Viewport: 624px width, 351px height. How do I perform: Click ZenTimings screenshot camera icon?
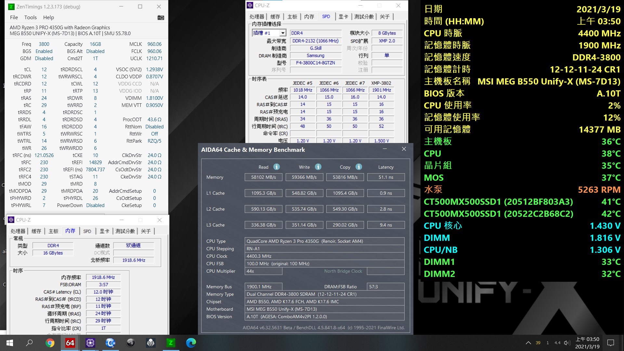[x=161, y=18]
